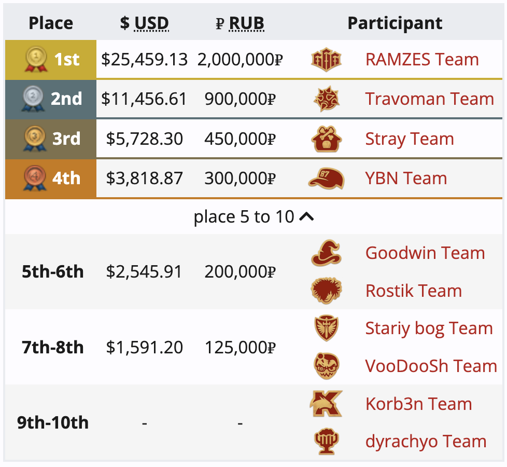Click the RUB column header abbreviation
Image resolution: width=507 pixels, height=467 pixels.
click(246, 23)
